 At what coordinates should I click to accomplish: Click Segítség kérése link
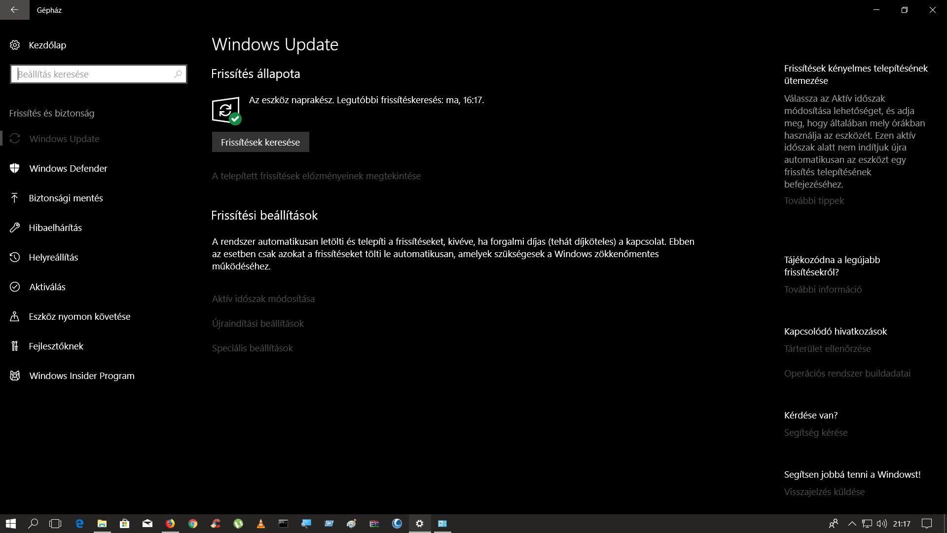[816, 432]
